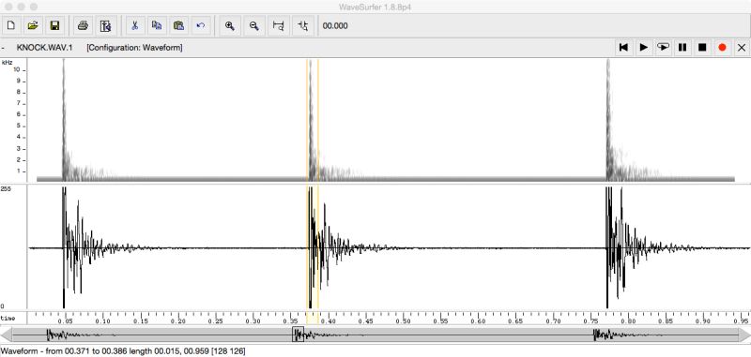
Task: Copy the selected audio region
Action: 157,25
